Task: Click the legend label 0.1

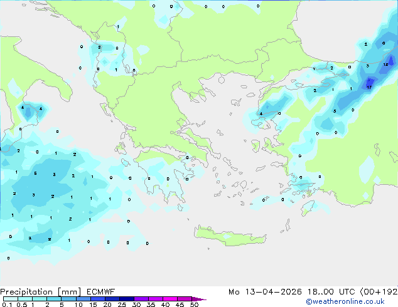Action: coord(7,304)
